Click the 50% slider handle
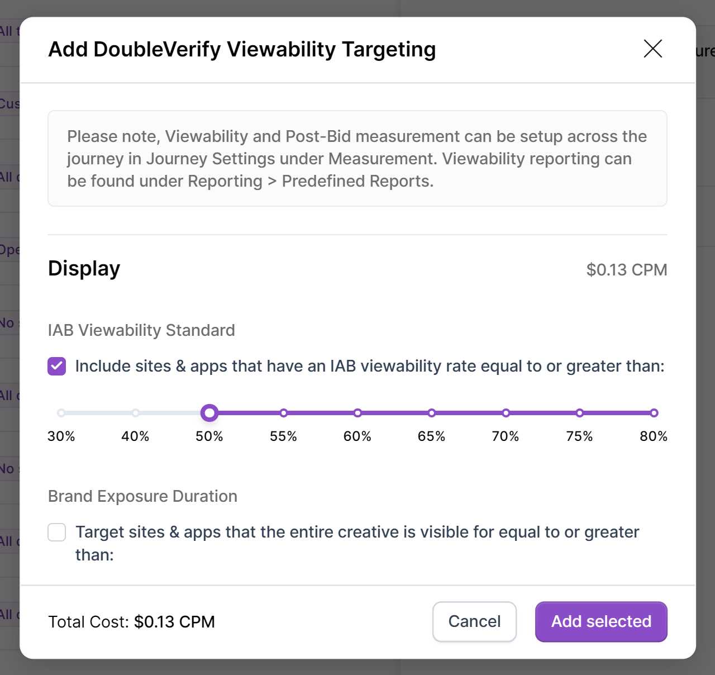Viewport: 715px width, 675px height. 209,413
